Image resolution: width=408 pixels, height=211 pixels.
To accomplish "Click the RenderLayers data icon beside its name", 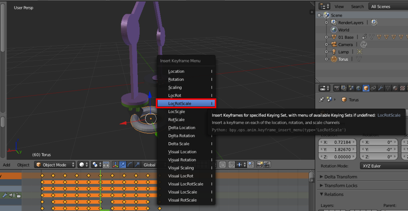I will point(374,22).
